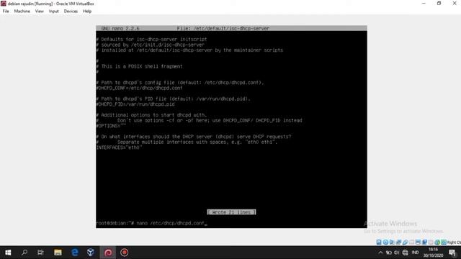Image resolution: width=461 pixels, height=259 pixels.
Task: Click the '[ Wrote 21 lines ]' status message
Action: [232, 212]
